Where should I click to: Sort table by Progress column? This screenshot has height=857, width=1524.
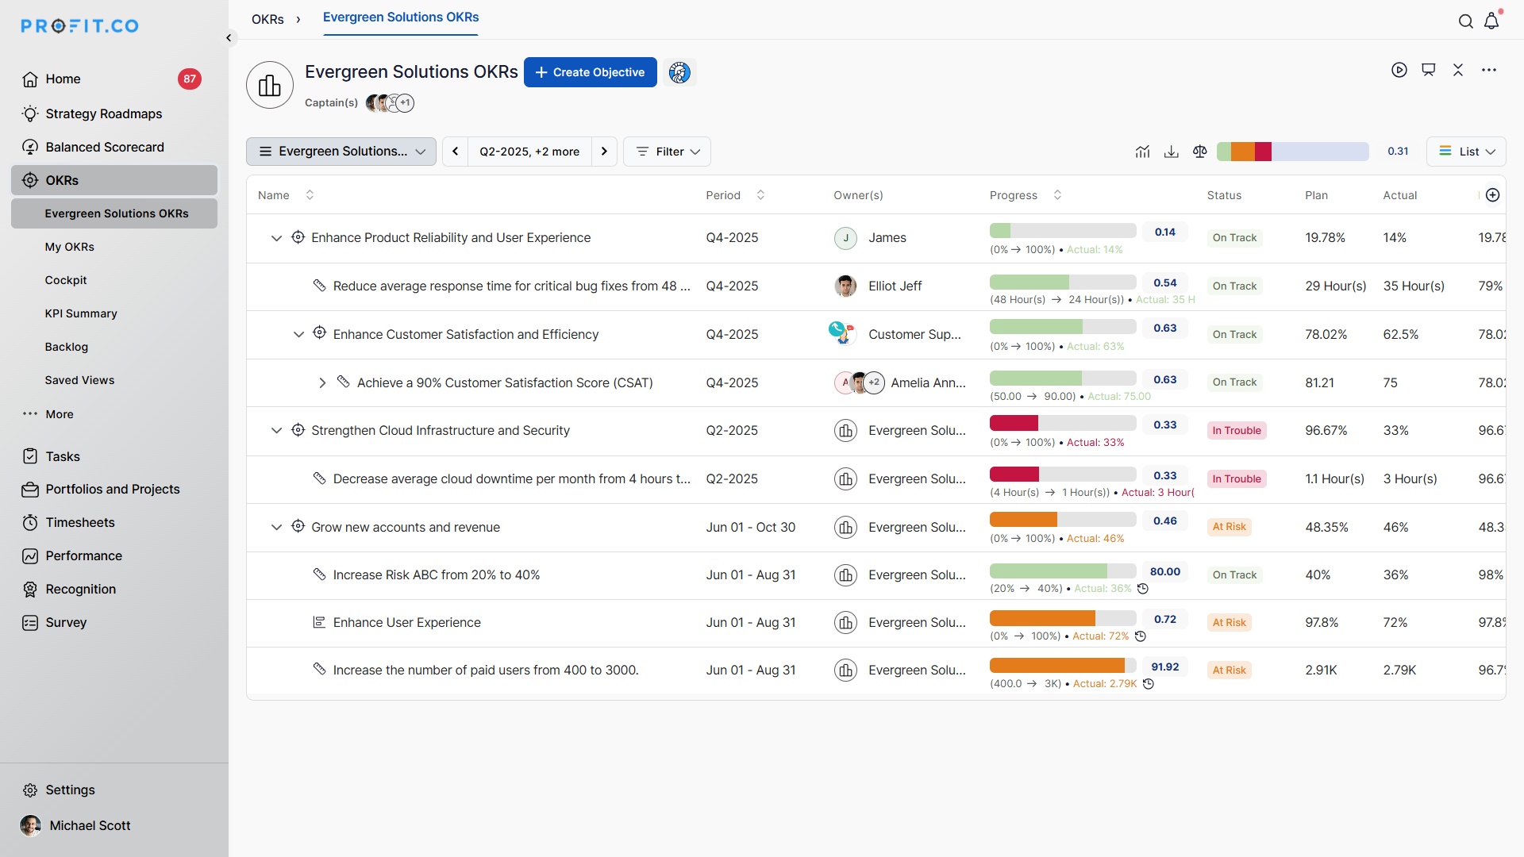[x=1057, y=195]
